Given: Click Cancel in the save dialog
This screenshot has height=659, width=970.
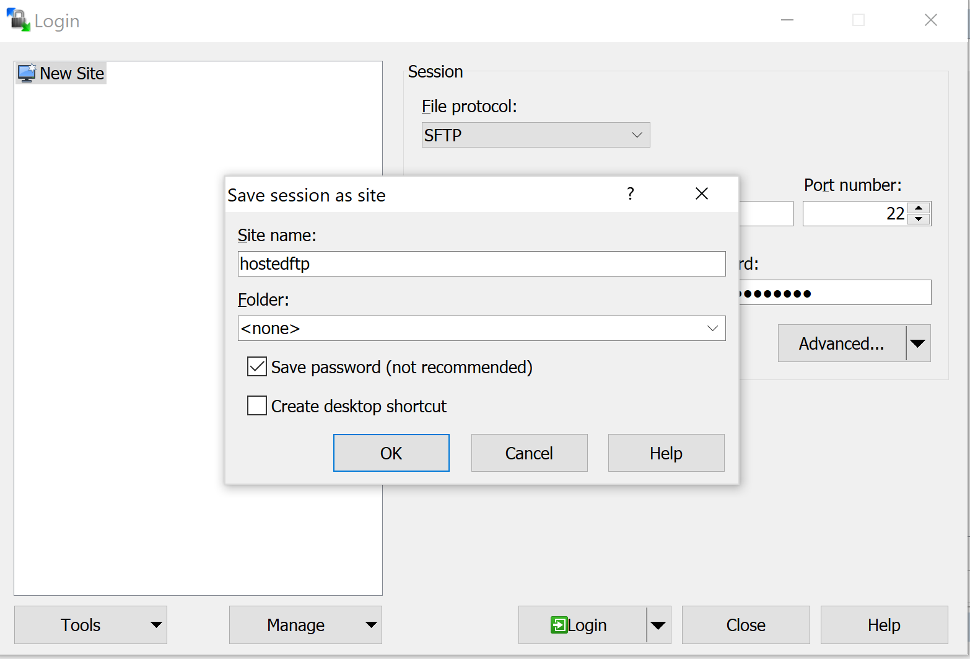Looking at the screenshot, I should [529, 453].
